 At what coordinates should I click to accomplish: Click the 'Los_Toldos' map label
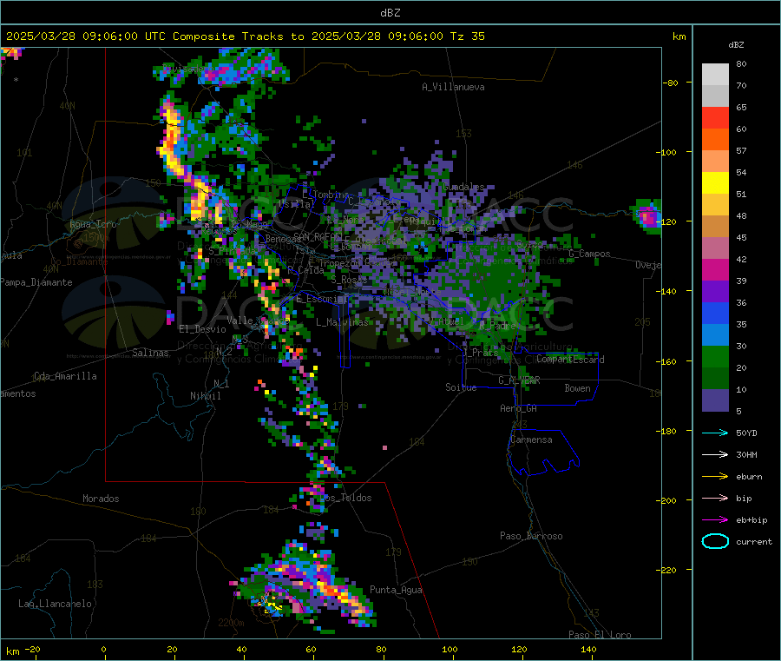[345, 498]
